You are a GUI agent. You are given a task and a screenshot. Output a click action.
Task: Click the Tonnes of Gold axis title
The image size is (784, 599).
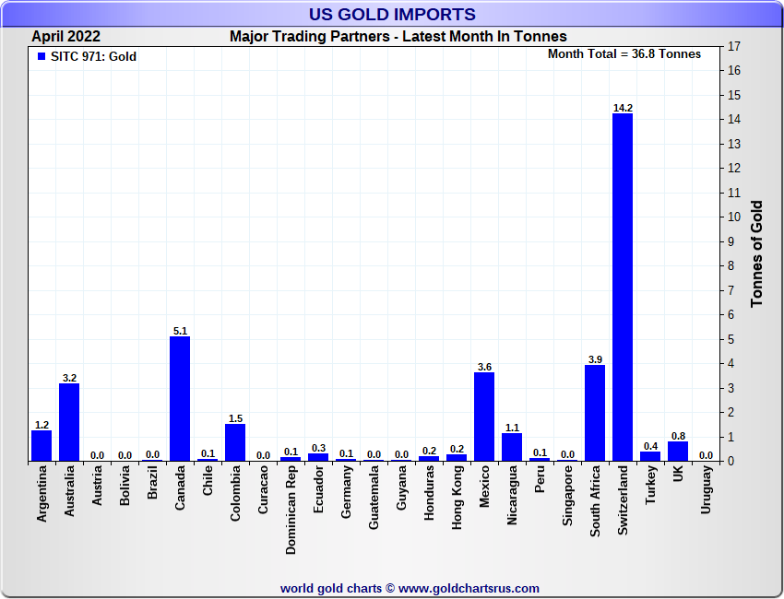tap(756, 253)
